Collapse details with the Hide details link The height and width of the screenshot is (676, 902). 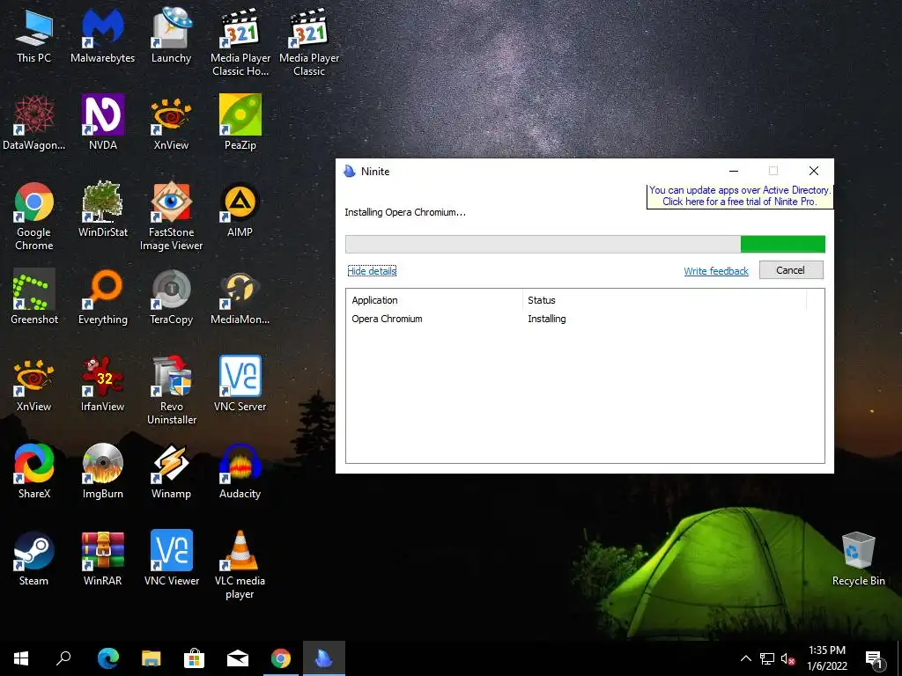click(372, 271)
